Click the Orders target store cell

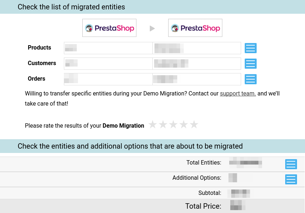pos(197,79)
